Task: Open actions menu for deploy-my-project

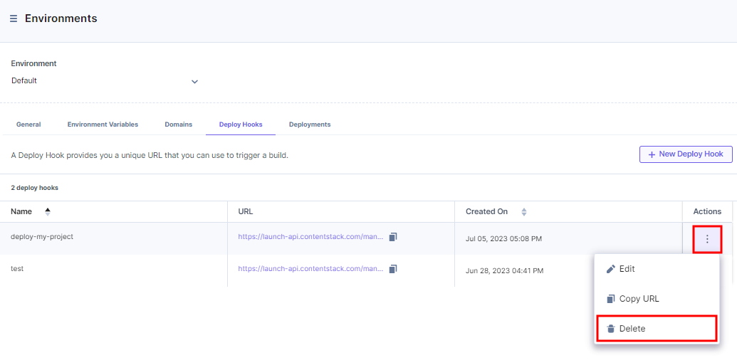Action: tap(707, 239)
